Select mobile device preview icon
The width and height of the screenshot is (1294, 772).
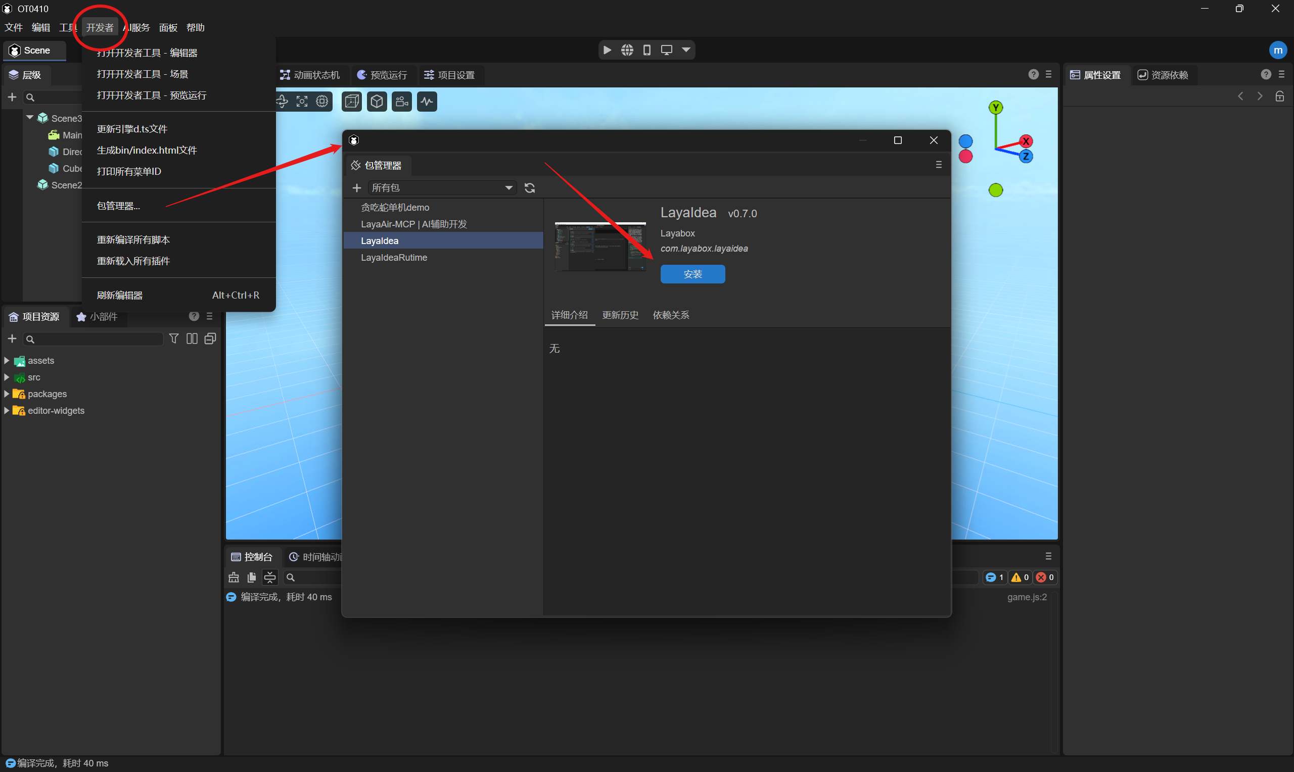coord(646,50)
